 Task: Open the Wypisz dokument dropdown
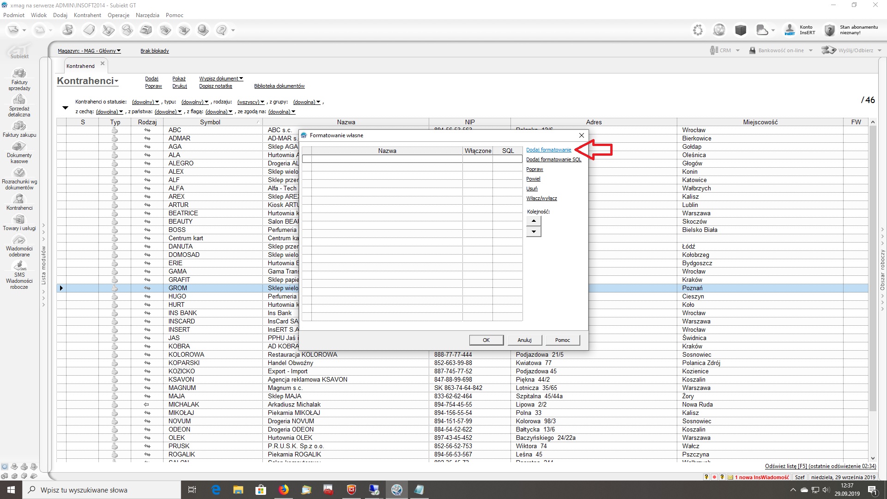(x=221, y=79)
